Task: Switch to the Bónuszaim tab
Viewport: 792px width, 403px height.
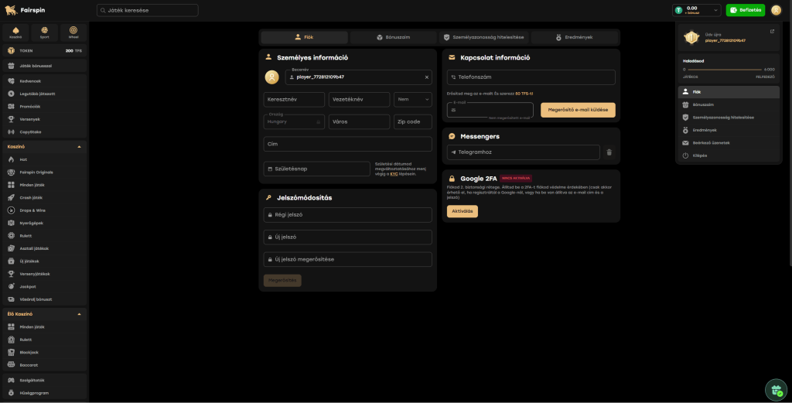Action: pyautogui.click(x=393, y=37)
